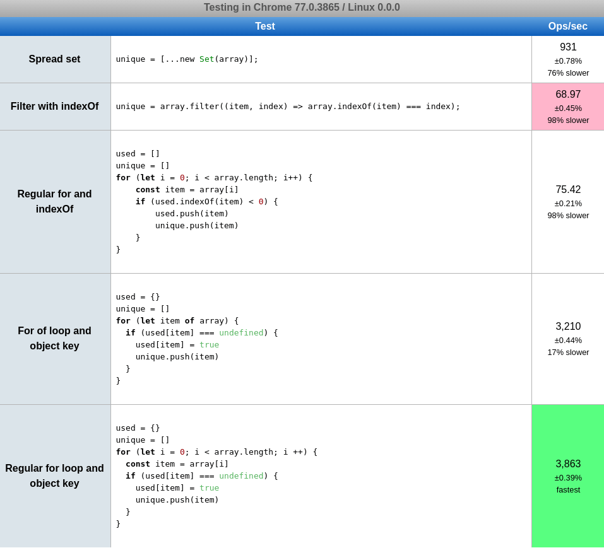Click the array.filter code snippet
Image resolution: width=604 pixels, height=548 pixels.
point(288,107)
